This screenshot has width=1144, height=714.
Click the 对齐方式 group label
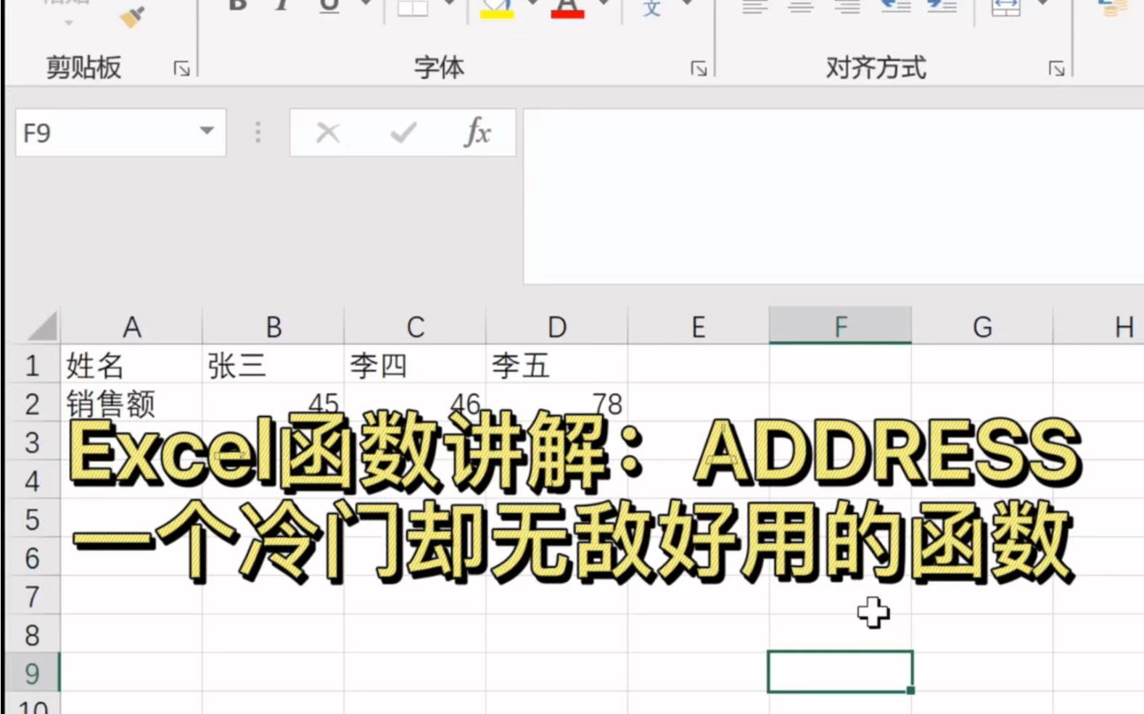tap(876, 67)
